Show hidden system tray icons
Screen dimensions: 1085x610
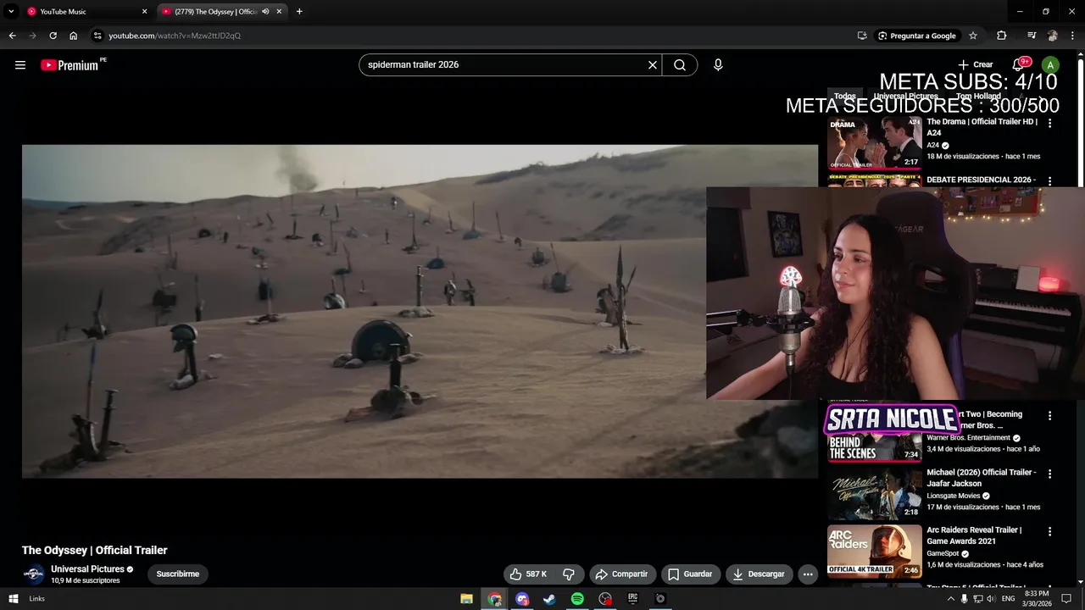950,599
